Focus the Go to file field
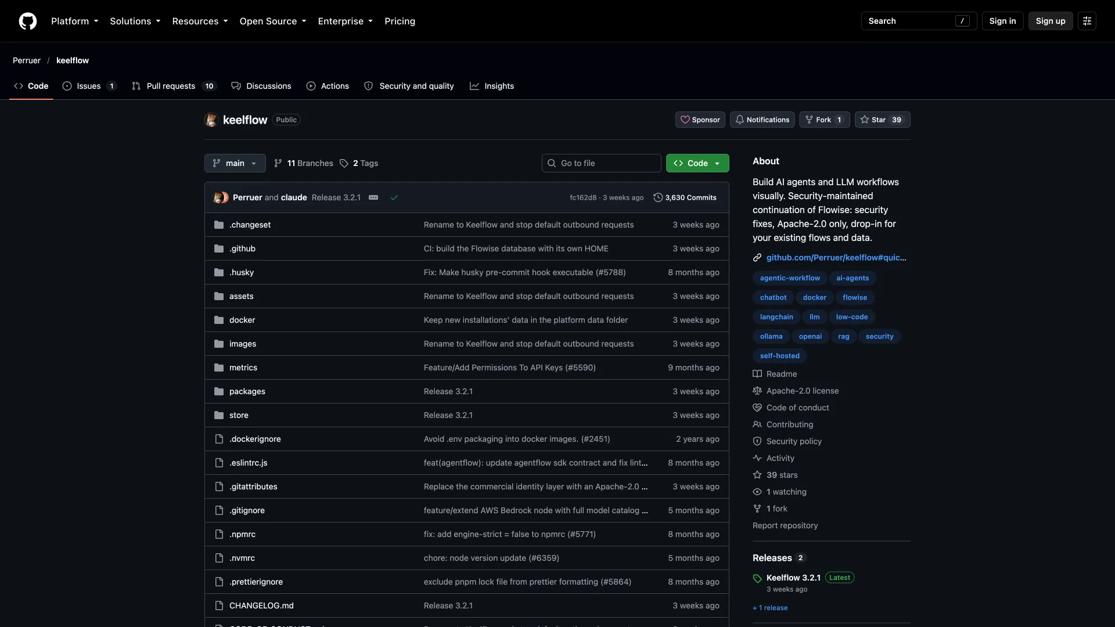 (601, 163)
